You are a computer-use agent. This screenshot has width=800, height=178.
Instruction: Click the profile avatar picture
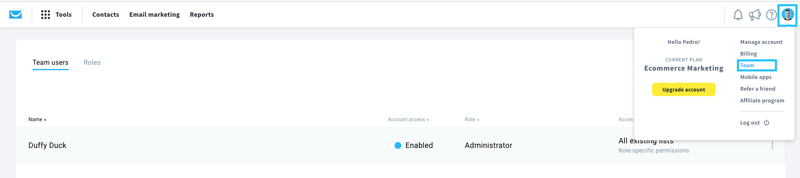787,15
